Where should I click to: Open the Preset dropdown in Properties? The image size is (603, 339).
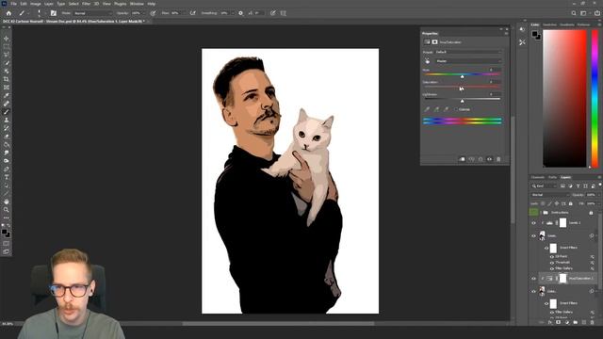[468, 52]
